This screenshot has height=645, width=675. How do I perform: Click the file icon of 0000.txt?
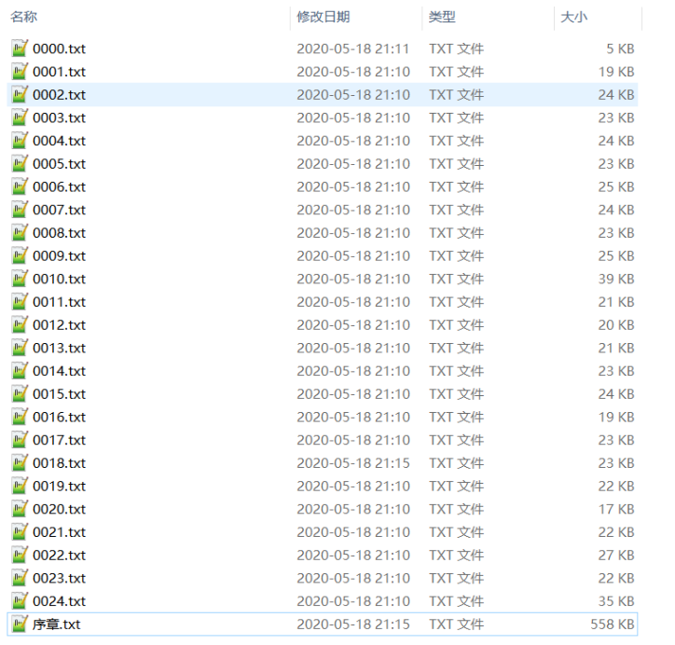click(x=21, y=48)
